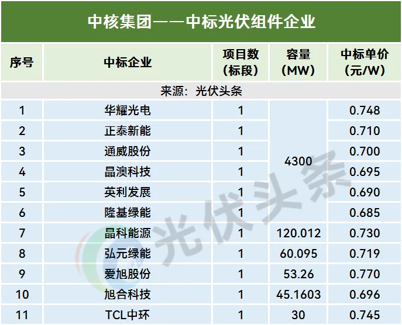
Task: Select serial number 9 cell
Action: pos(22,274)
